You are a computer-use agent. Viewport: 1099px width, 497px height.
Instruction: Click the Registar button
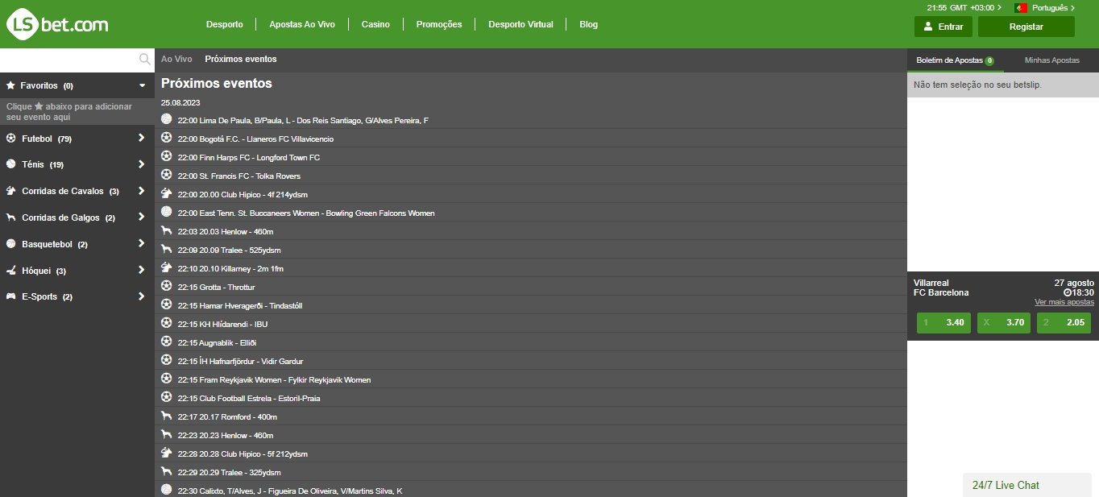(1026, 27)
